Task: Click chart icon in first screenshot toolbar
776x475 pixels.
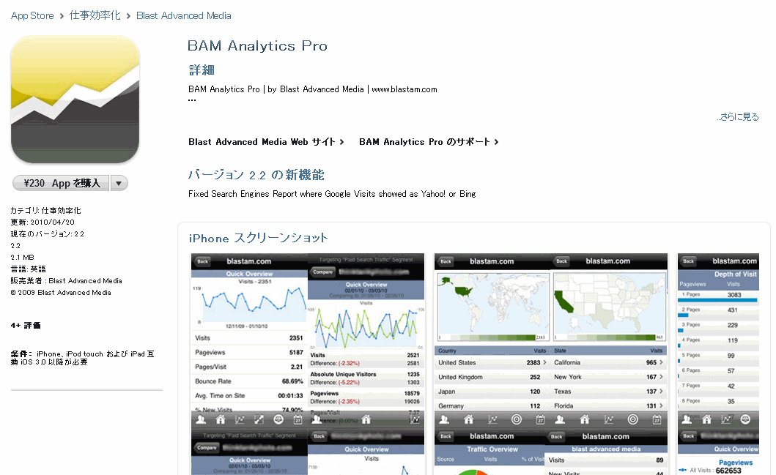Action: [x=240, y=419]
